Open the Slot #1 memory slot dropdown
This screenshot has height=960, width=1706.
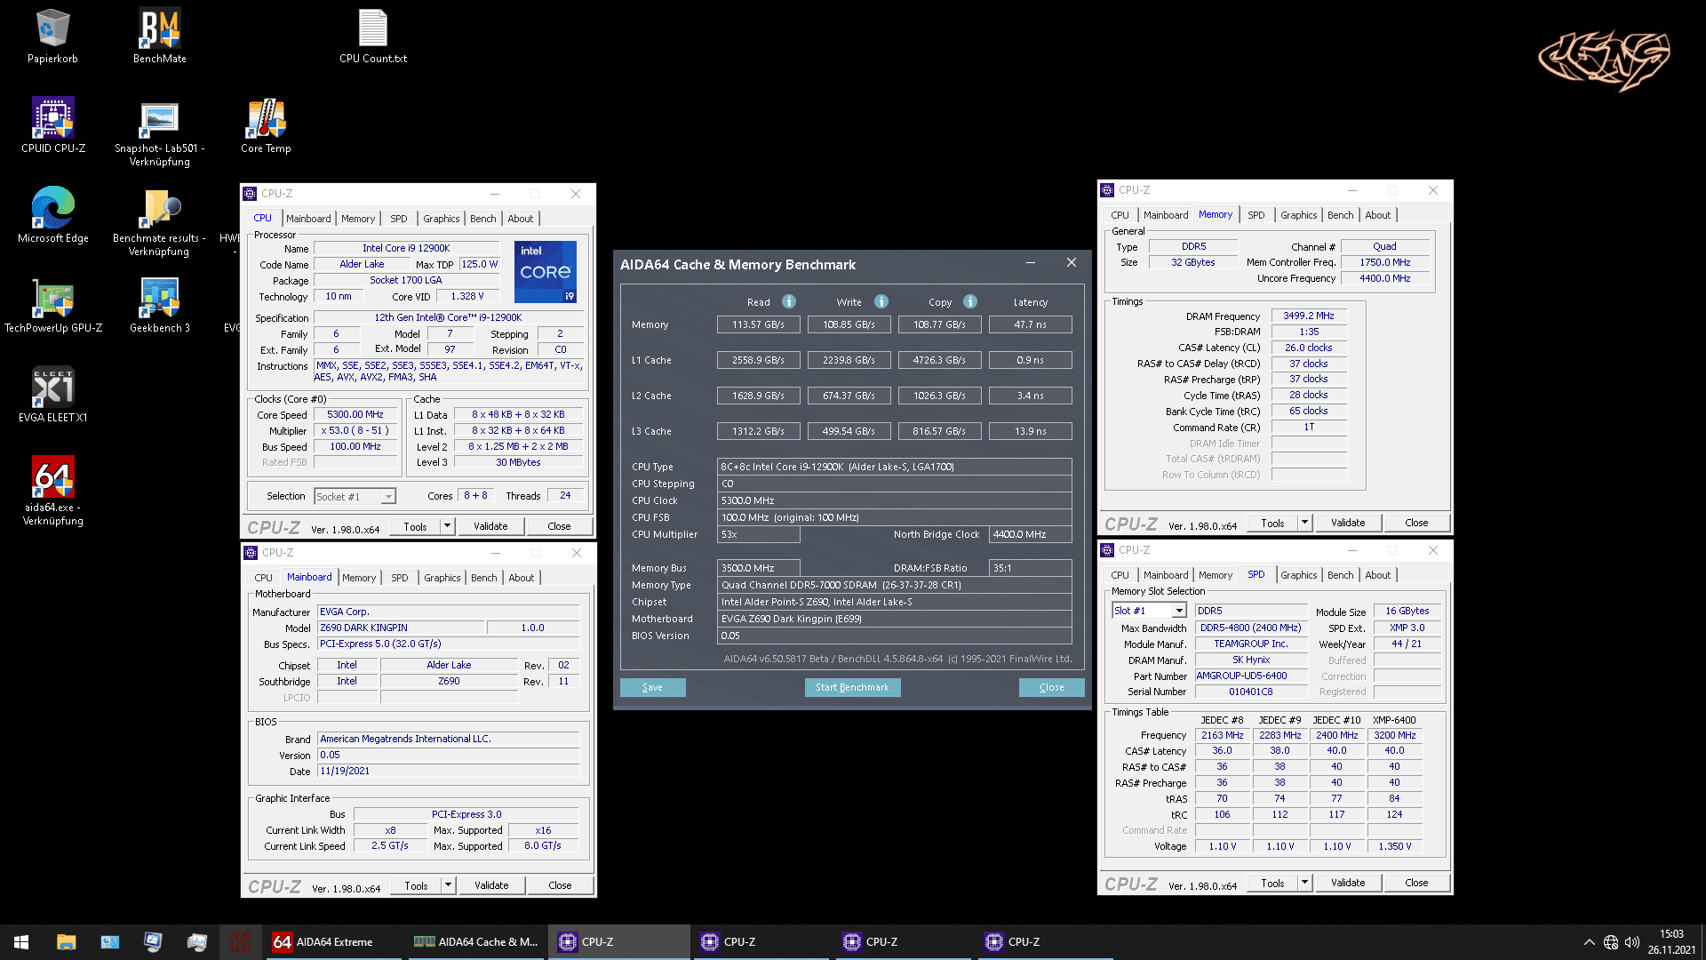[1179, 611]
